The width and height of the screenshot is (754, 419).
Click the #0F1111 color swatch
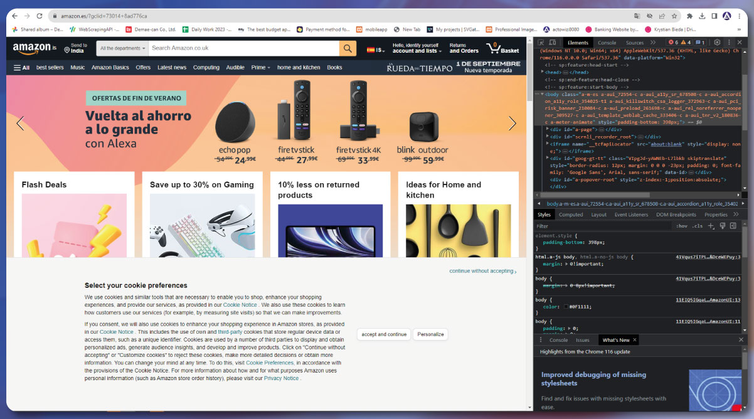(x=566, y=307)
